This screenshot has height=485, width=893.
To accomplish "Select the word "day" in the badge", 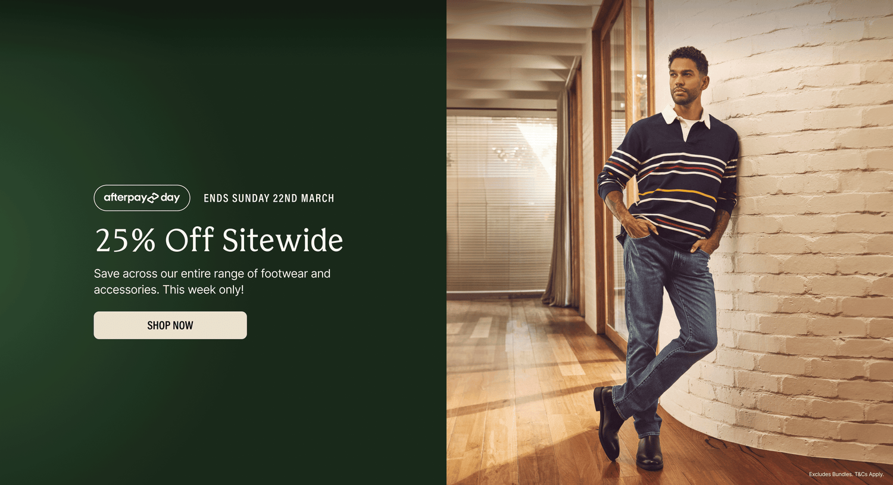I will 170,198.
